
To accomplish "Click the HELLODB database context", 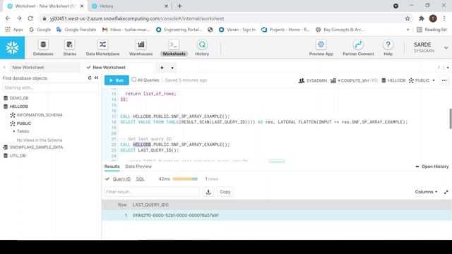I will pos(393,80).
